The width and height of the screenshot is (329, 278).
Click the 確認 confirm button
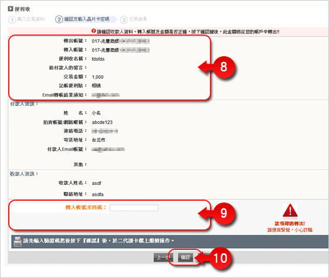[185, 257]
